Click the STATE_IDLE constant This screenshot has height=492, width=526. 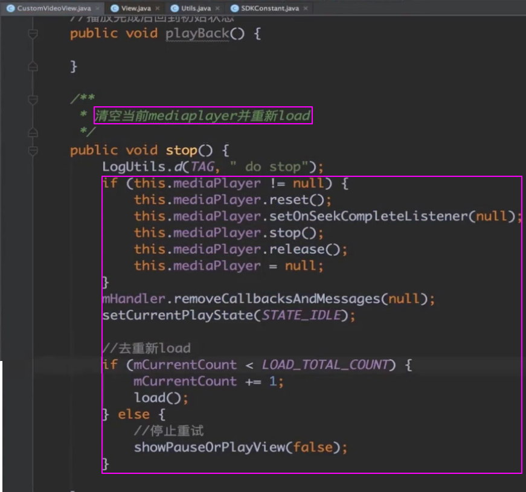coord(302,315)
